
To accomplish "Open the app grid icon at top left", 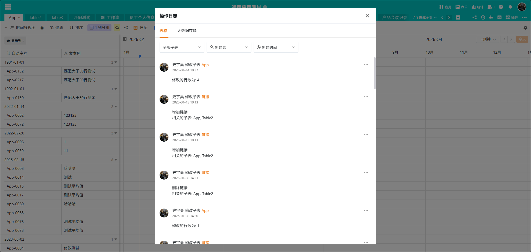I will point(8,7).
